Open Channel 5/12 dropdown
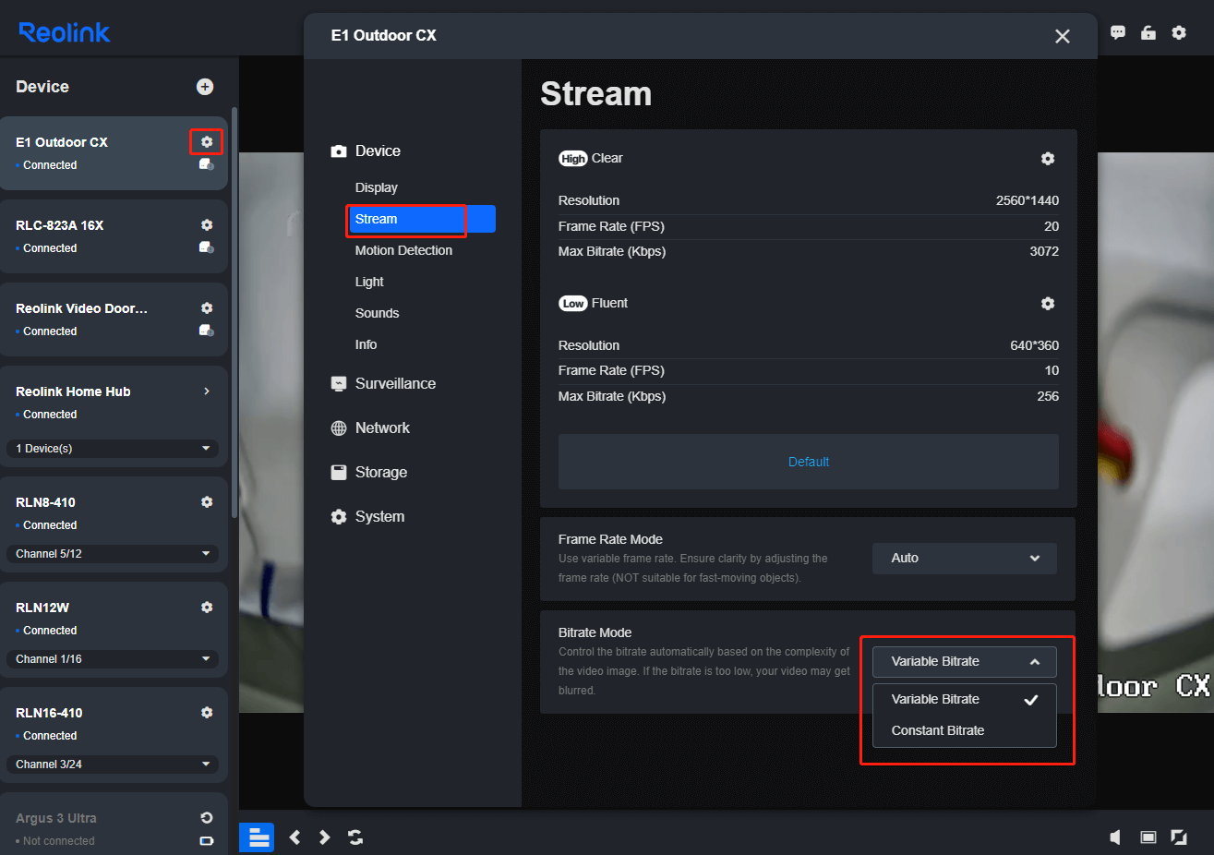 tap(113, 553)
